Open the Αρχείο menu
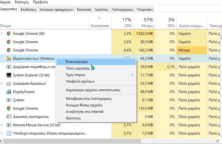Viewport: 222px width, 147px height. tap(5, 2)
